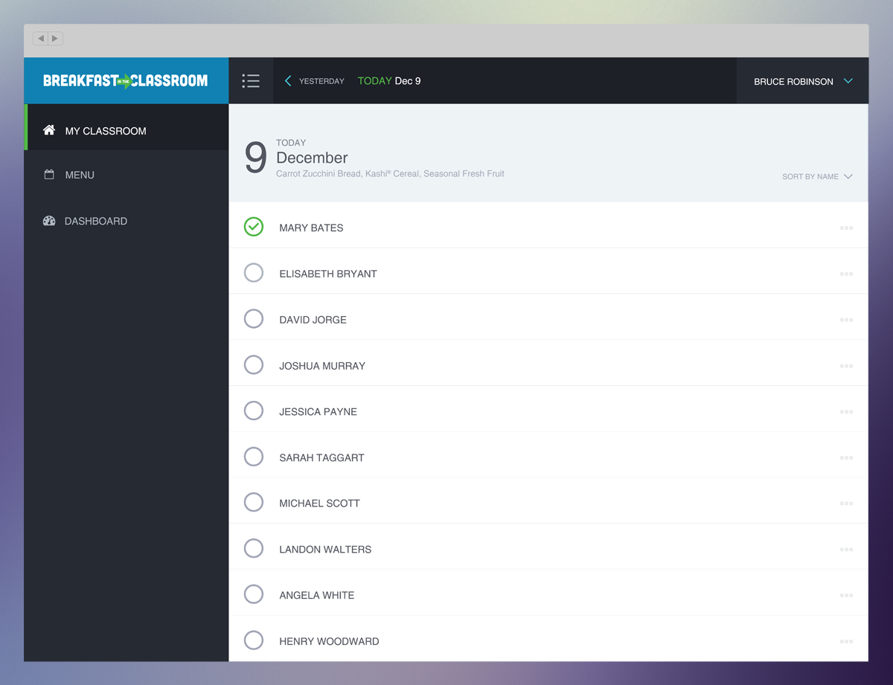Screen dimensions: 893x685
Task: Click the Carrot Zucchini Bread menu description
Action: 390,173
